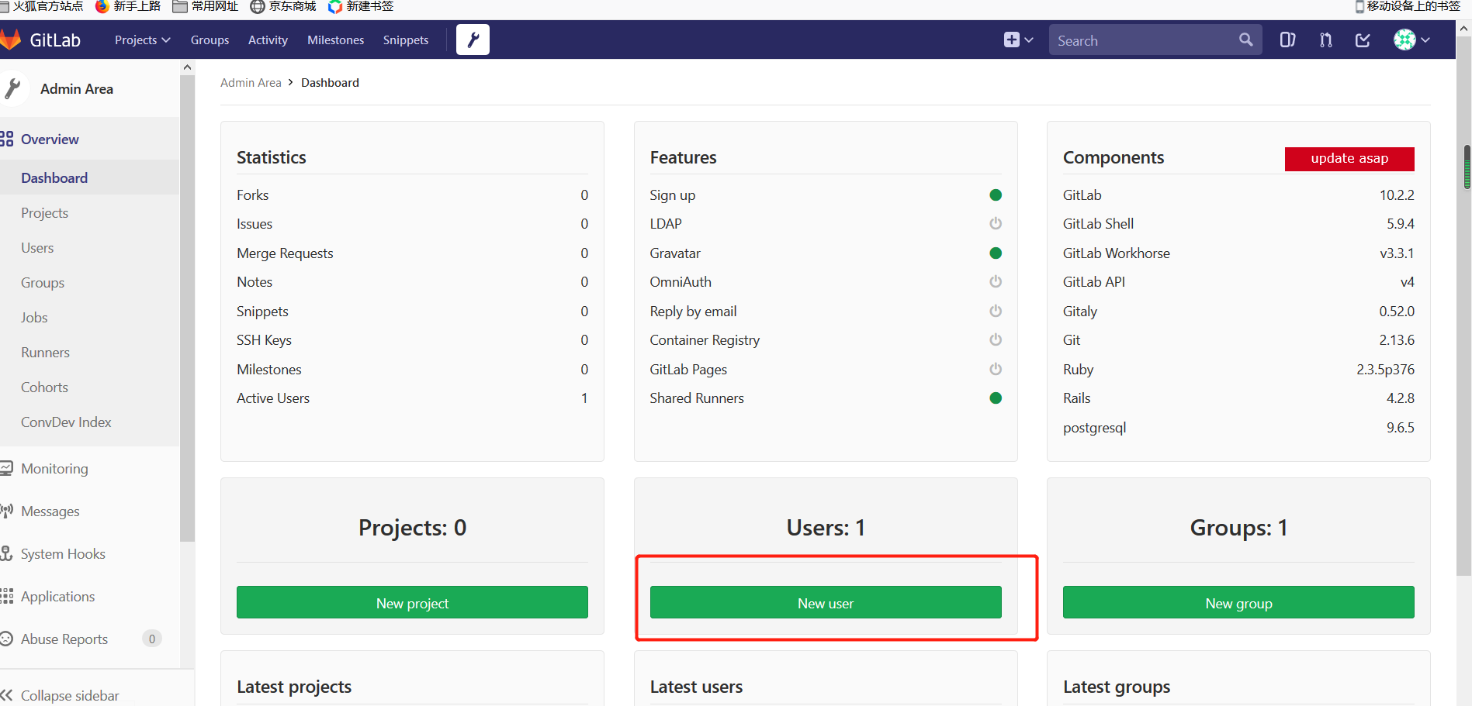1472x706 pixels.
Task: Open ConvDev Index in the sidebar
Action: (66, 422)
